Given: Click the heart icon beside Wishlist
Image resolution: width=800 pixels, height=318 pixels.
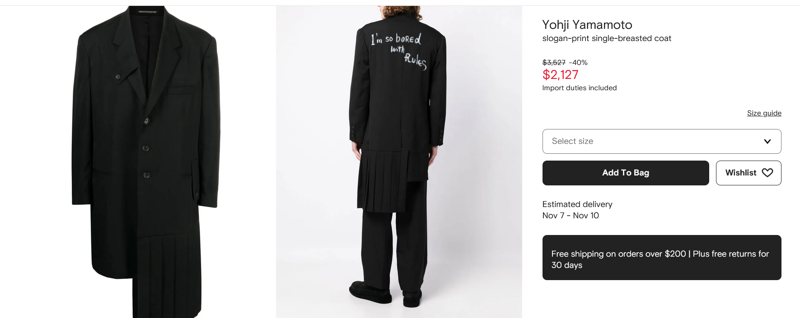Looking at the screenshot, I should pos(767,173).
